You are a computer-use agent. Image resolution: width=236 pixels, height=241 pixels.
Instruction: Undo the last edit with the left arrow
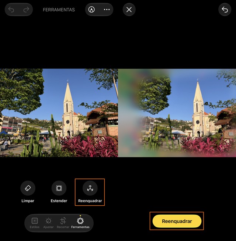[11, 10]
